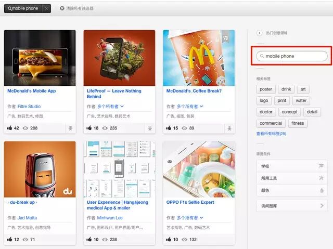The width and height of the screenshot is (333, 249).
Task: Open McDonald's Mobile App project title
Action: pos(32,91)
